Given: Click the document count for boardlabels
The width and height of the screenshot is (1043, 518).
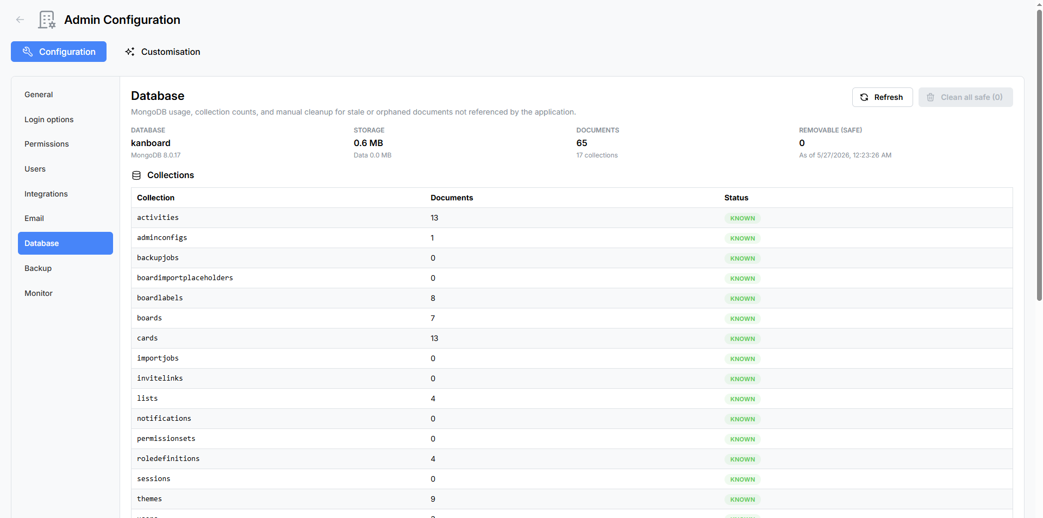Looking at the screenshot, I should pyautogui.click(x=433, y=298).
